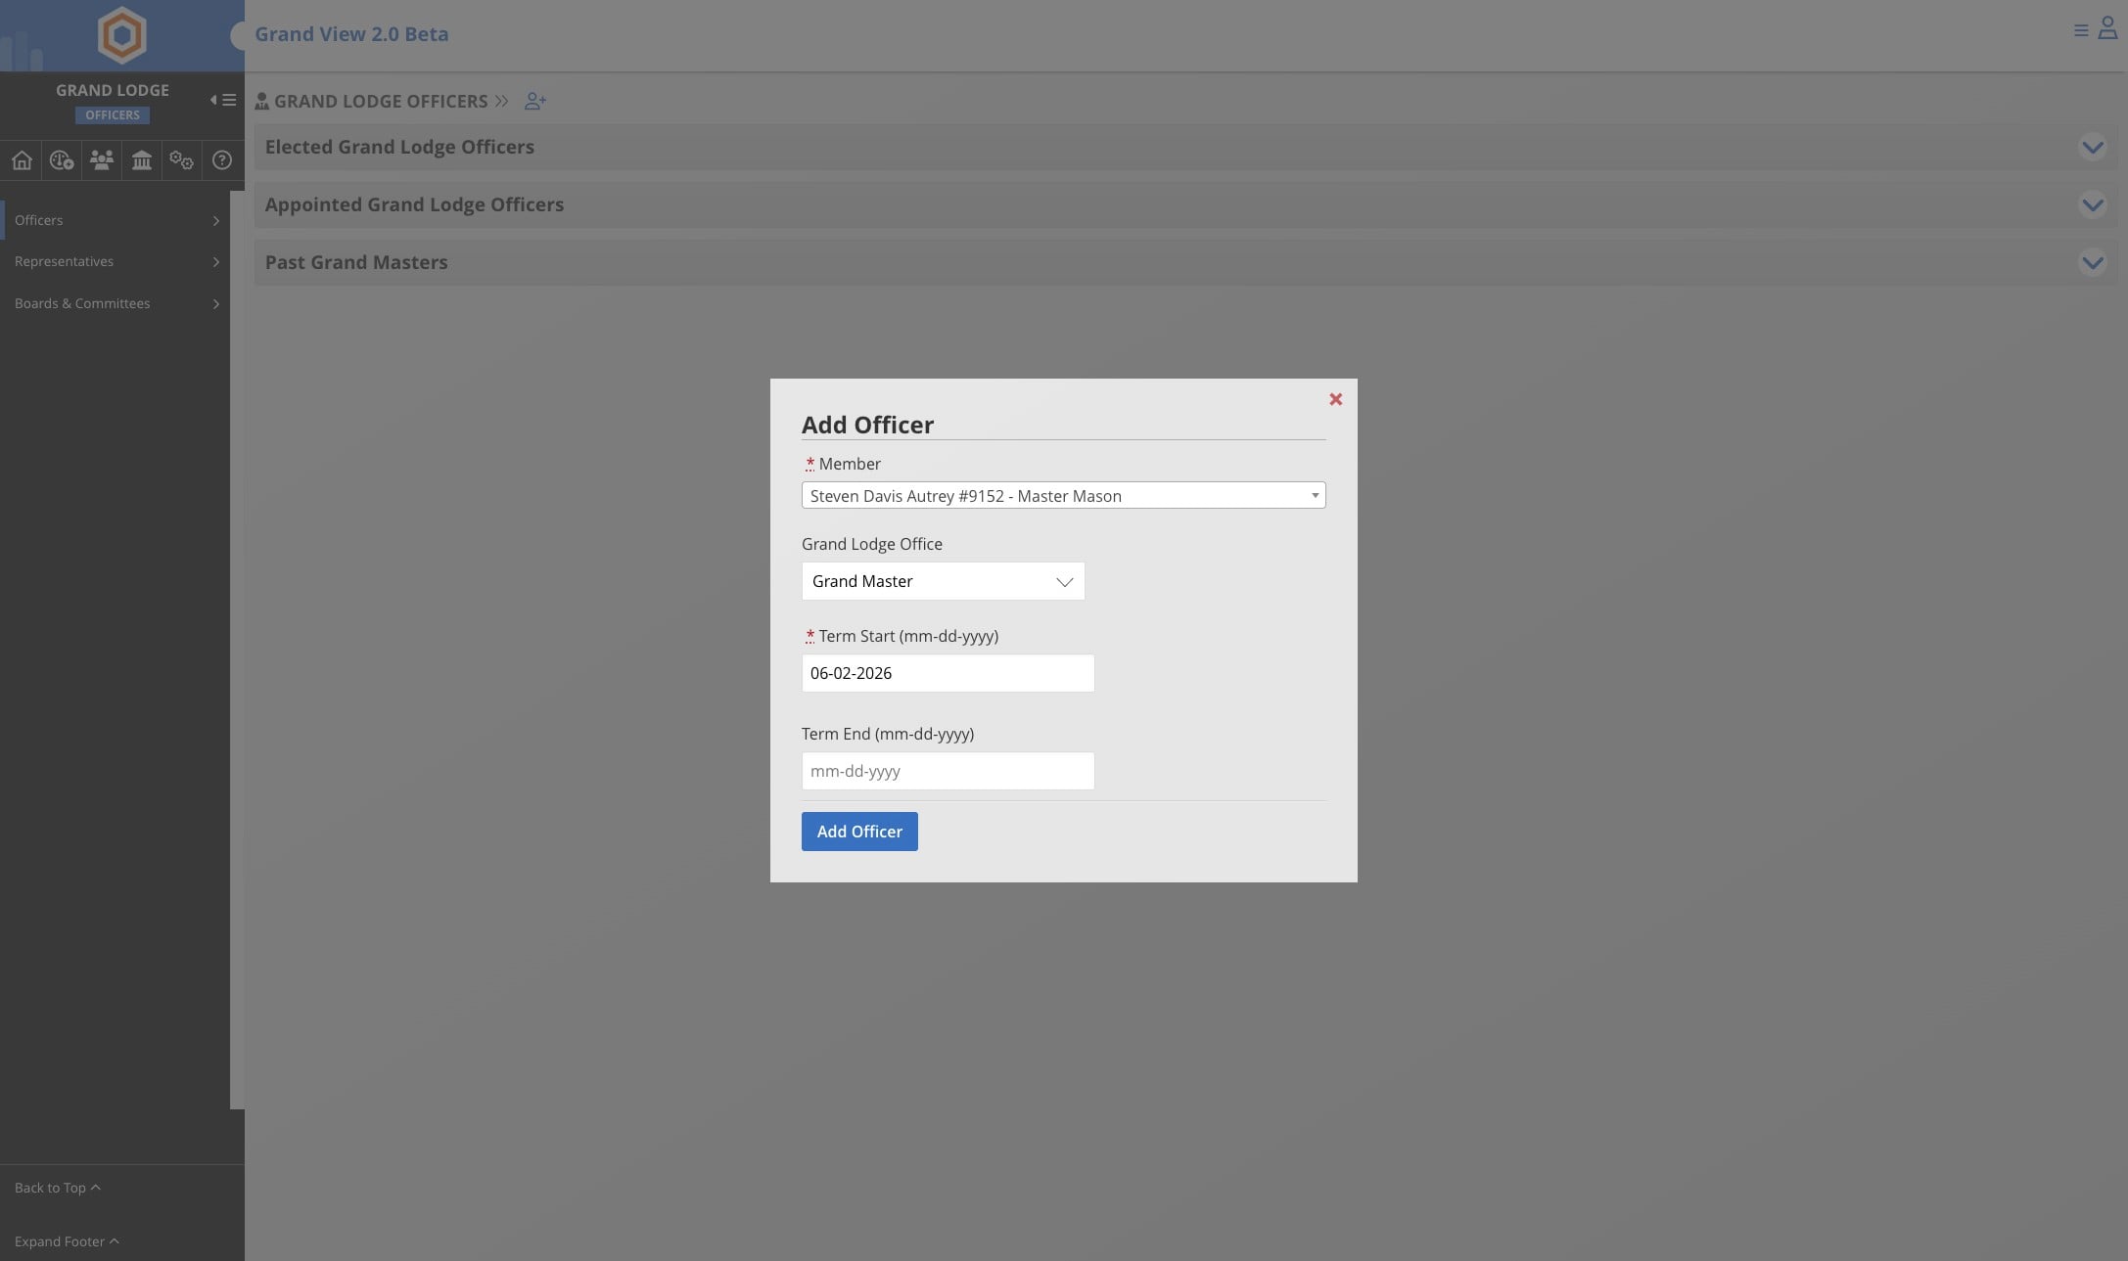Screen dimensions: 2128x1261
Task: Open Boards & Committees sidebar menu item
Action: tap(116, 303)
